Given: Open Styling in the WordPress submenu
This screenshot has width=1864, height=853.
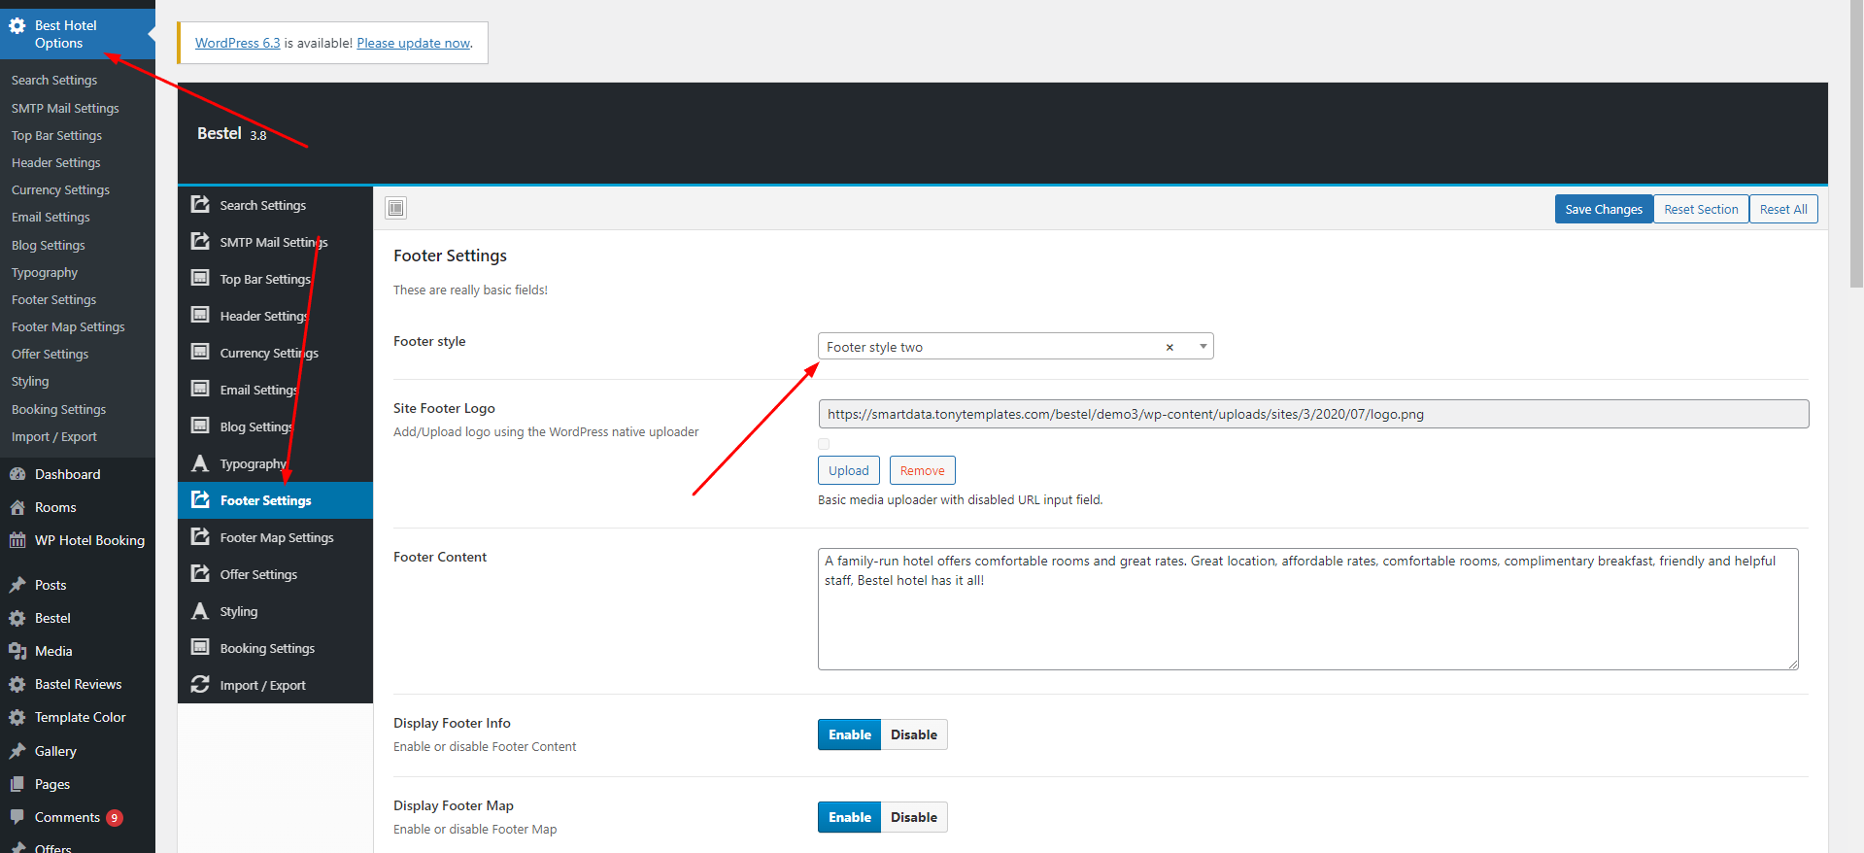Looking at the screenshot, I should [x=30, y=382].
